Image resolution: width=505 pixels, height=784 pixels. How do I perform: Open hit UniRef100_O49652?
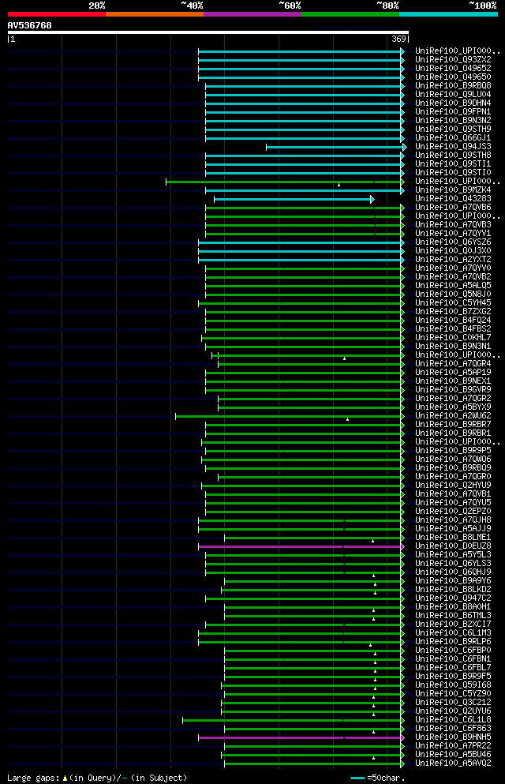pyautogui.click(x=453, y=68)
